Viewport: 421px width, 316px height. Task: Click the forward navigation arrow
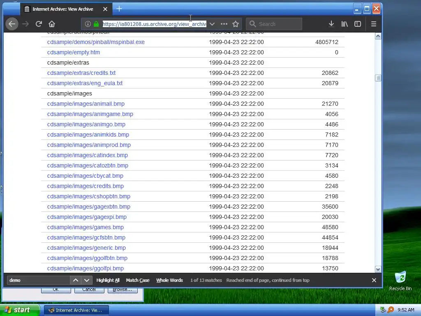pyautogui.click(x=25, y=24)
